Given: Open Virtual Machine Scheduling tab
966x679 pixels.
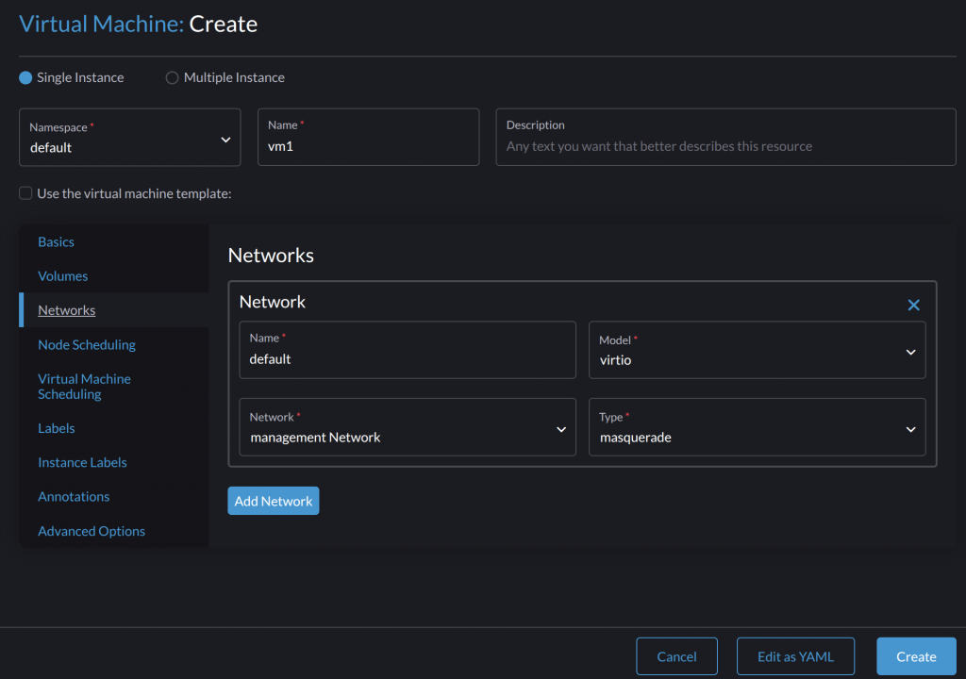Looking at the screenshot, I should (x=84, y=387).
